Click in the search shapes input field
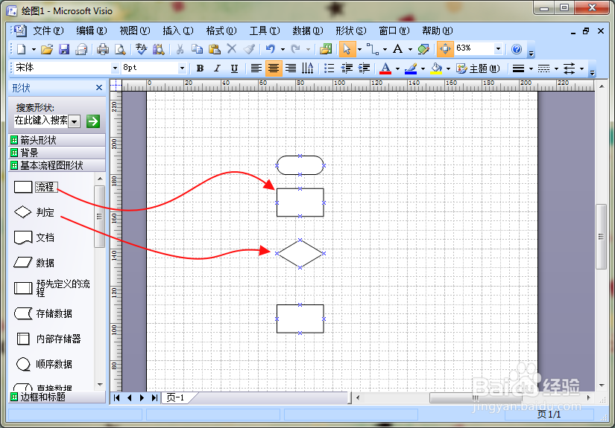 (x=41, y=121)
